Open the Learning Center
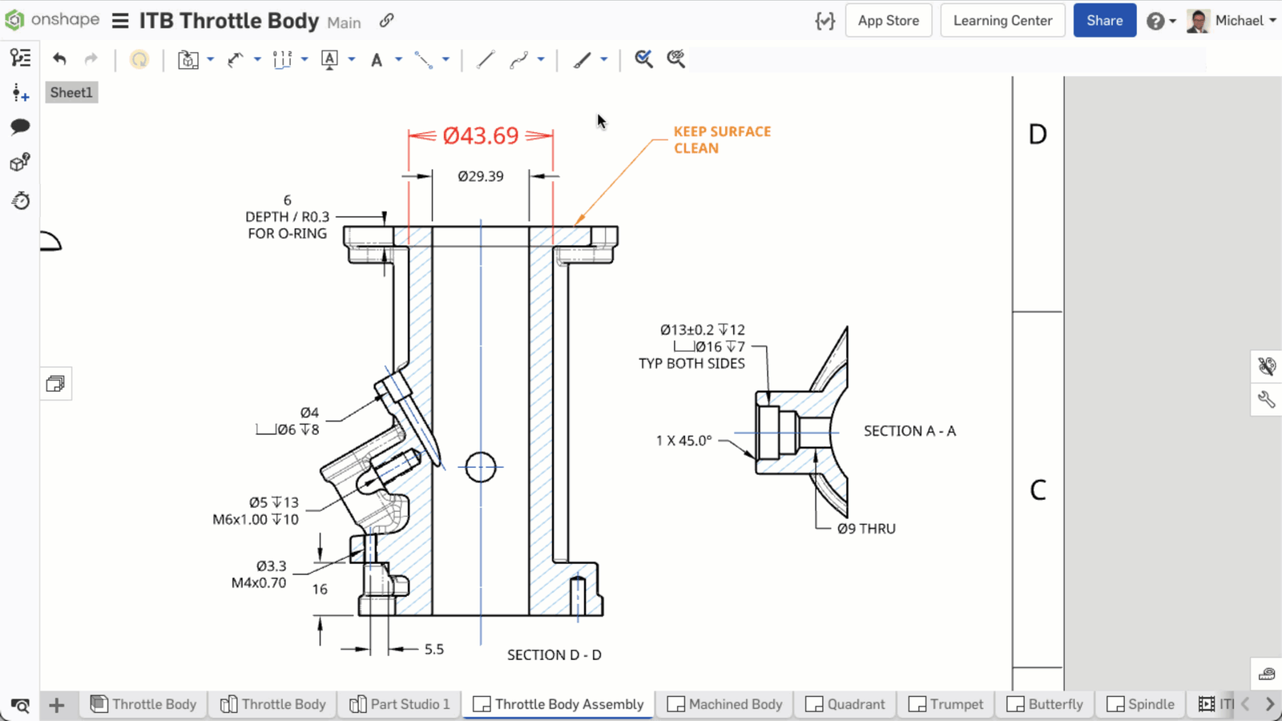 [1002, 21]
